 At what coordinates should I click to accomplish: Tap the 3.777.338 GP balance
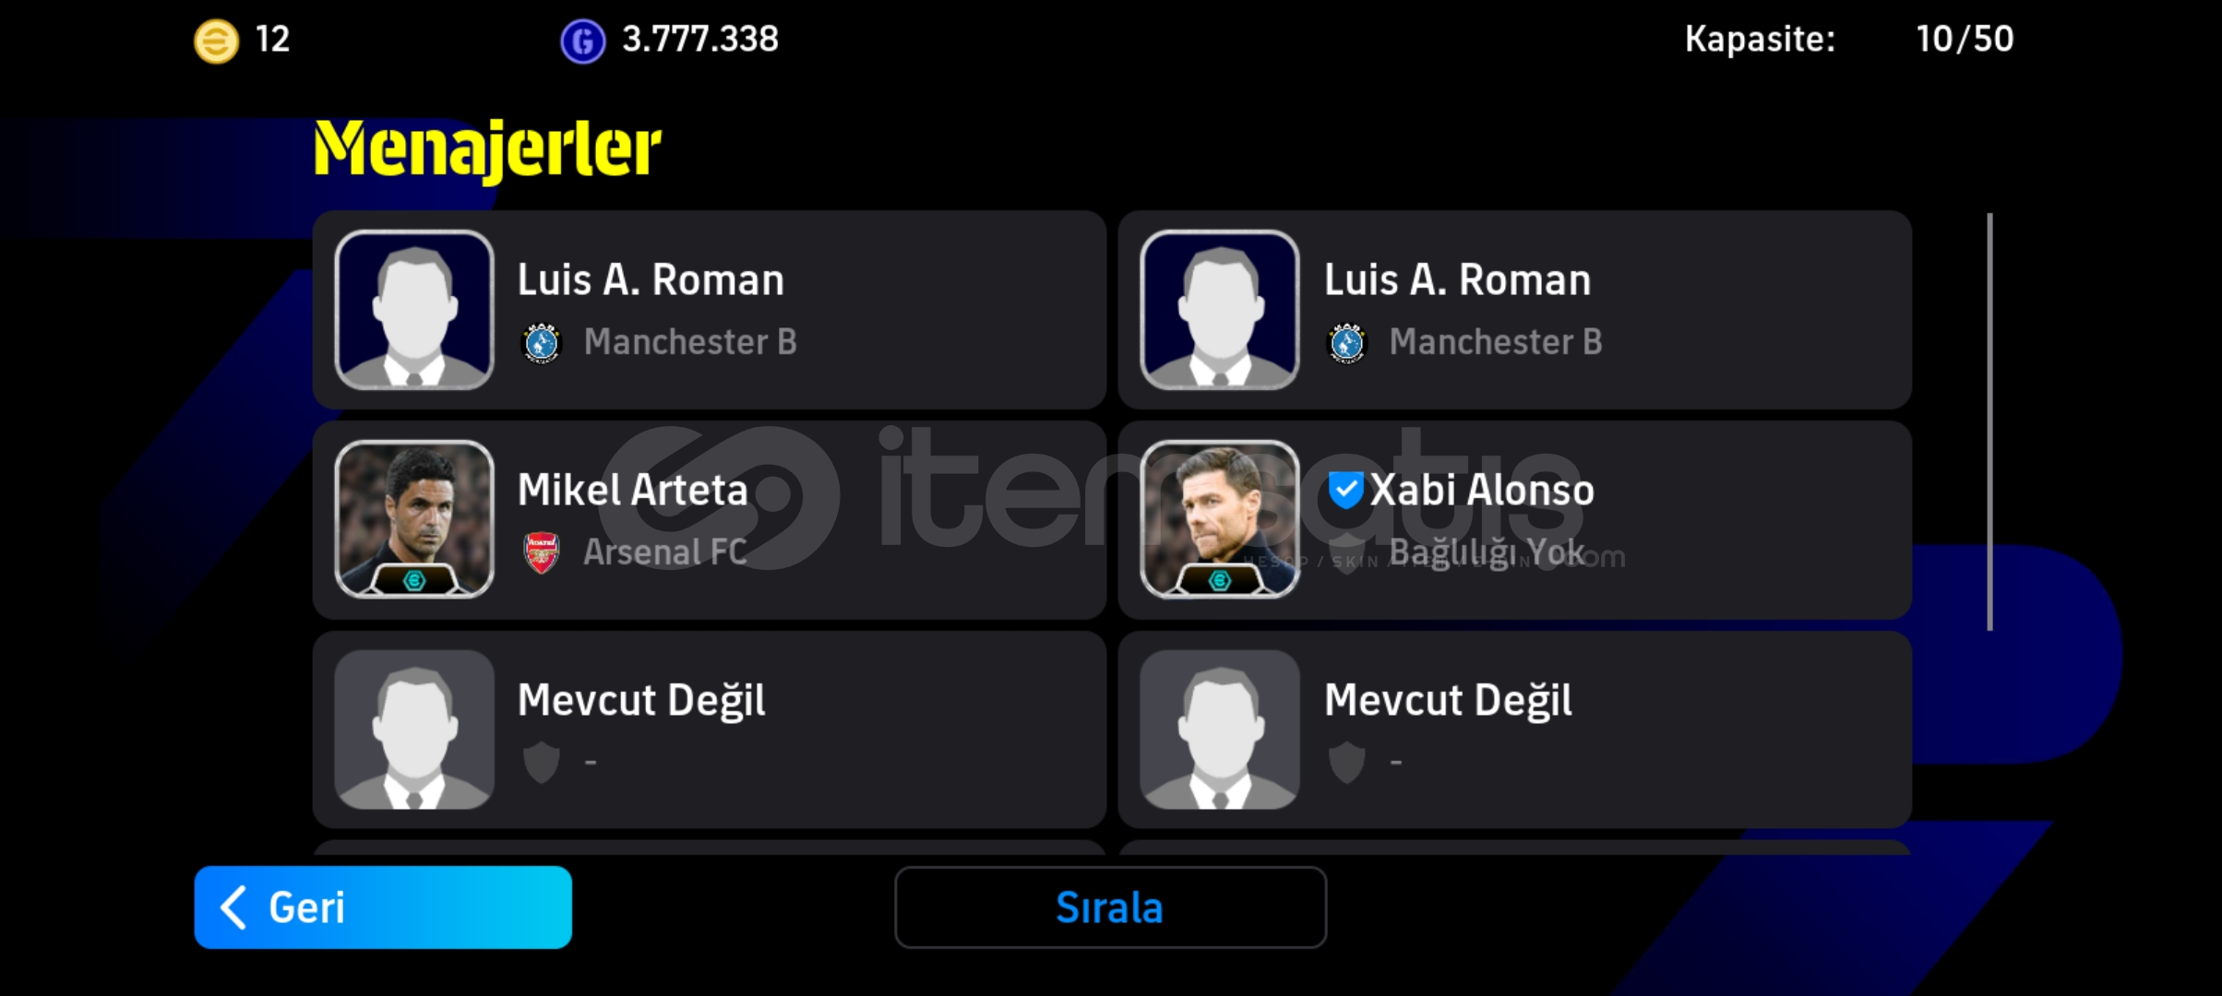700,39
